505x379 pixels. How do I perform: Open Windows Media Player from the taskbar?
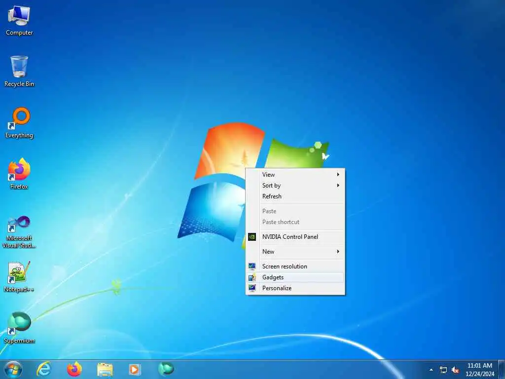click(135, 370)
